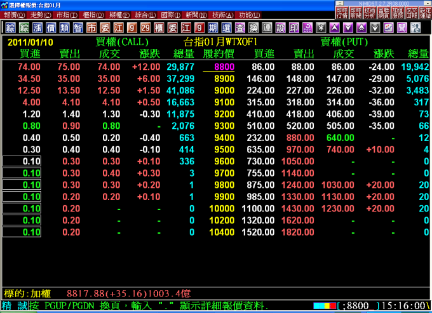Click the 委 icon next to 櫃
The width and height of the screenshot is (432, 313).
pos(172,28)
